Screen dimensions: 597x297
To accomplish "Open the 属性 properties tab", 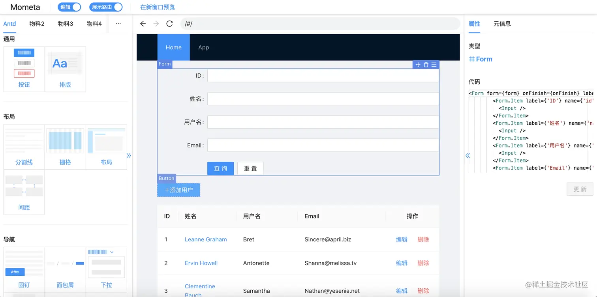I will coord(474,24).
